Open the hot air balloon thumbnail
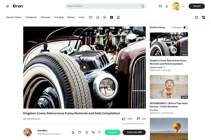211x140 pixels. tap(169, 129)
